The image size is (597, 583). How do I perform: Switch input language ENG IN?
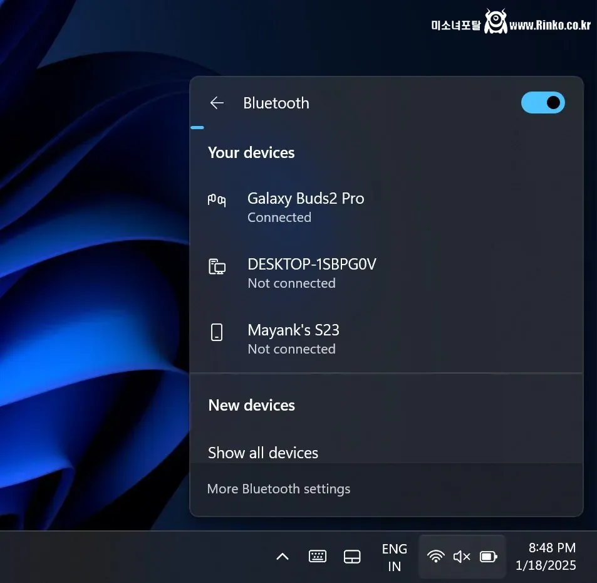[394, 557]
